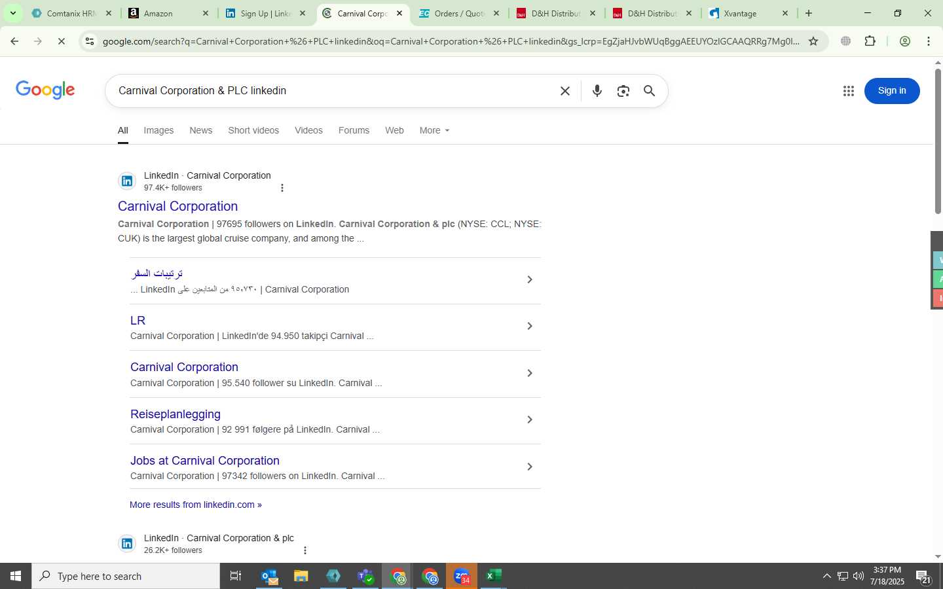This screenshot has width=943, height=589.
Task: Expand the LR sitelink chevron
Action: point(530,326)
